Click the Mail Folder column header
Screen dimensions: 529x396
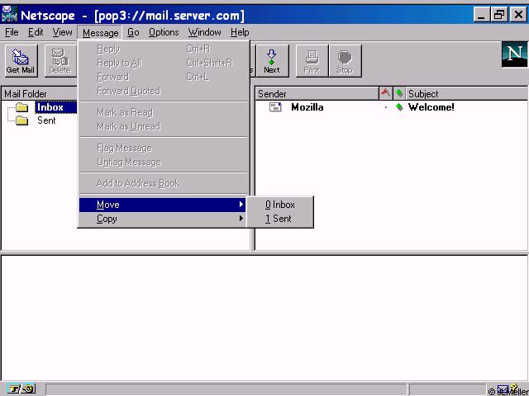40,93
